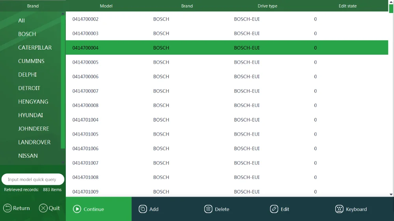Select model row 0414701009
Screen dimensions: 394x221
(x=227, y=192)
